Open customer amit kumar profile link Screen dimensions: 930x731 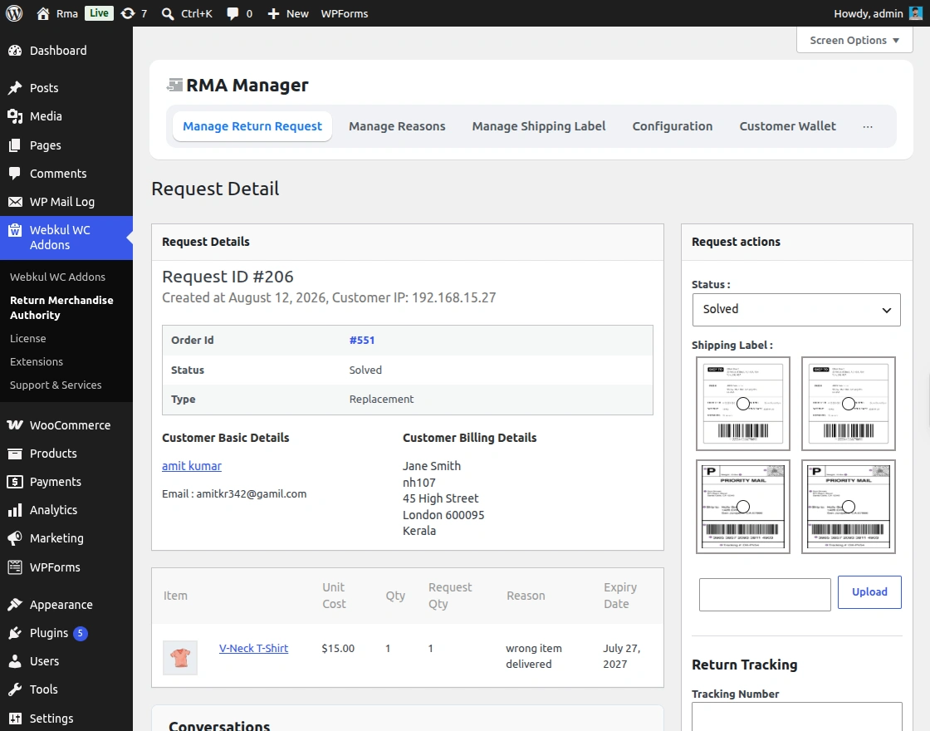pyautogui.click(x=192, y=466)
